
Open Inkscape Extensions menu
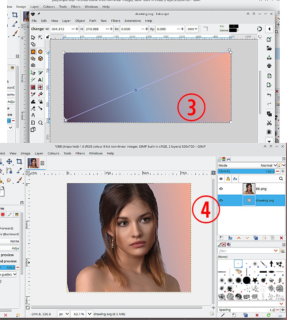click(x=133, y=21)
